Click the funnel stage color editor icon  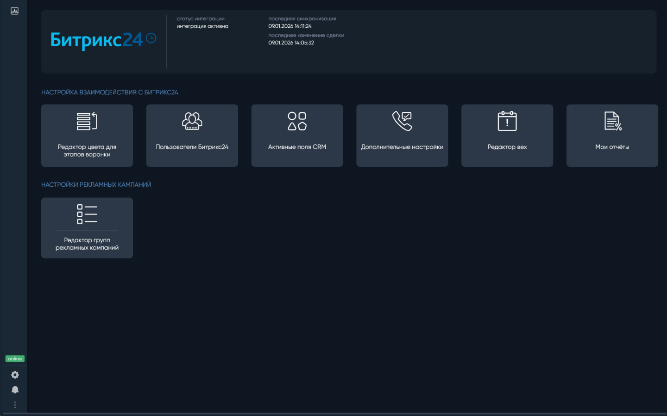(x=87, y=121)
